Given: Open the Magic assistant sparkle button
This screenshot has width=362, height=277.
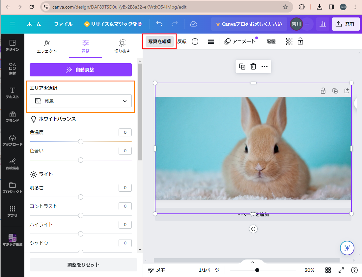Looking at the screenshot, I should pyautogui.click(x=347, y=248).
